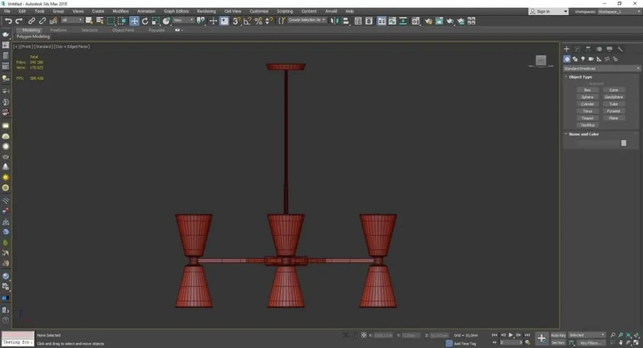Create a Teapot primitive

pos(588,118)
